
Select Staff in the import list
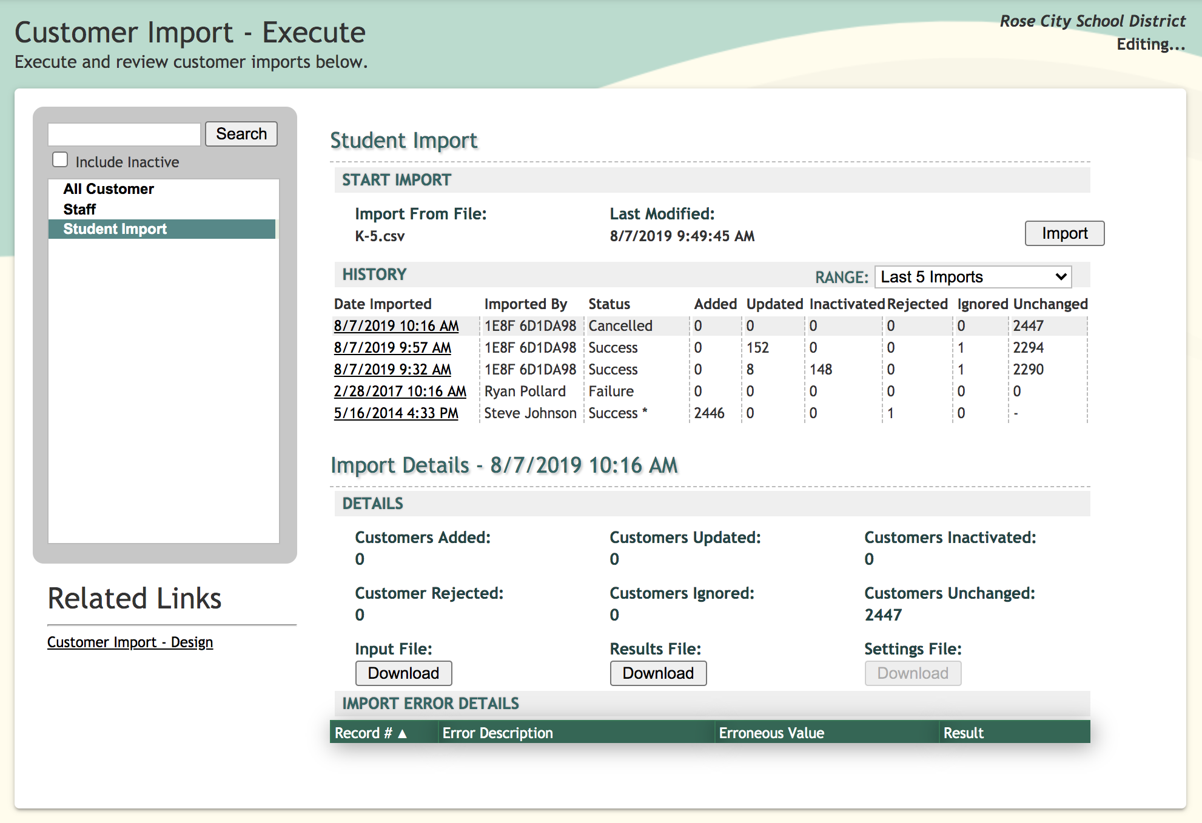pyautogui.click(x=79, y=210)
